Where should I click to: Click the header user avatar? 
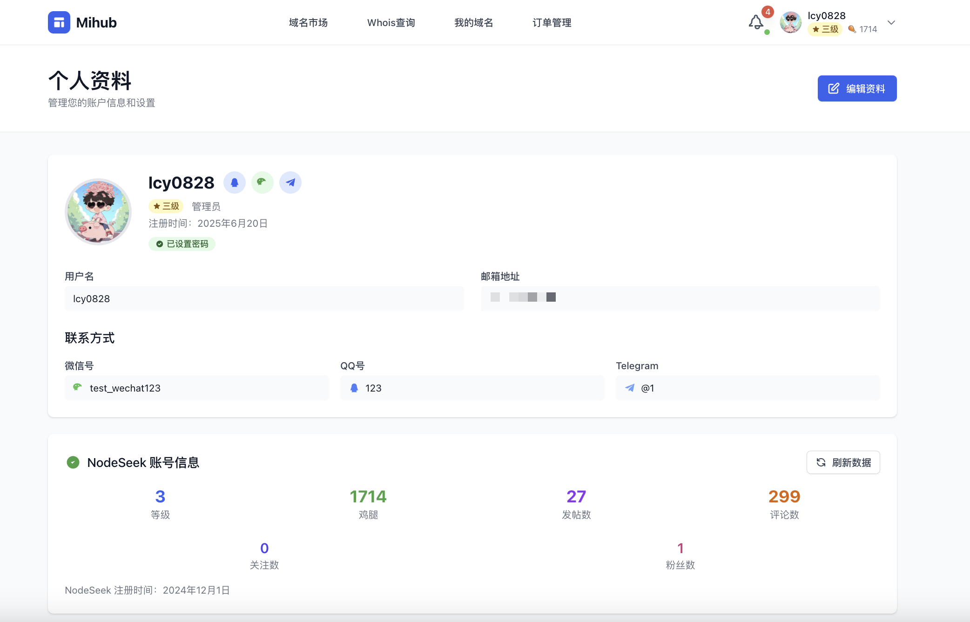[x=790, y=22]
